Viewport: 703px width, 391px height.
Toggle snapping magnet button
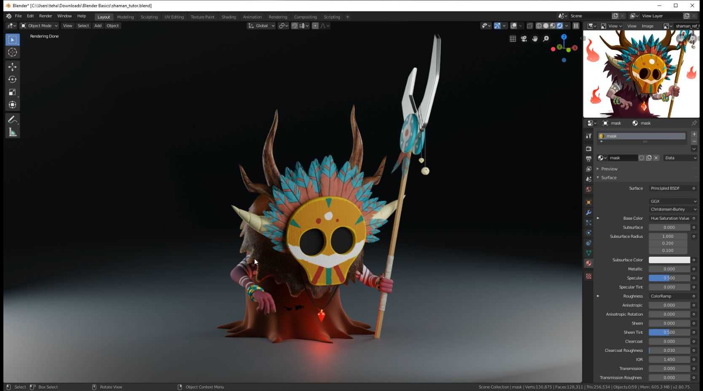(x=295, y=26)
